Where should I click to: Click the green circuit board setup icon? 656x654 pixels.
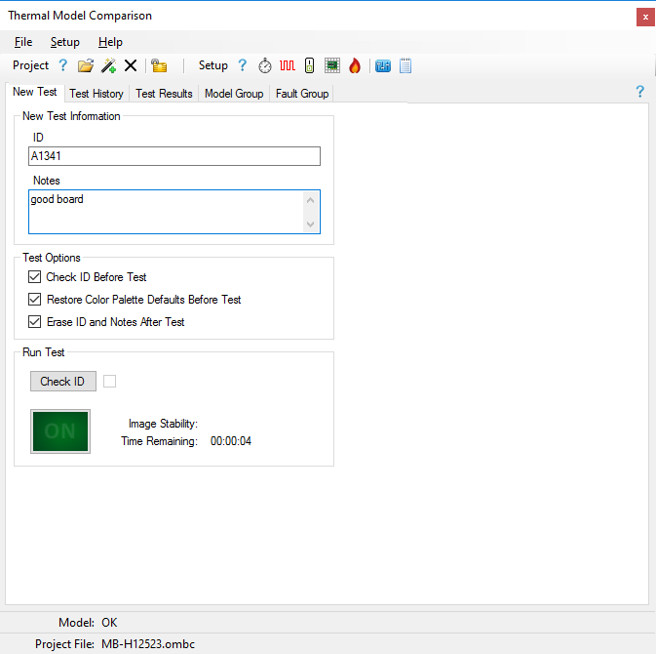click(x=332, y=65)
